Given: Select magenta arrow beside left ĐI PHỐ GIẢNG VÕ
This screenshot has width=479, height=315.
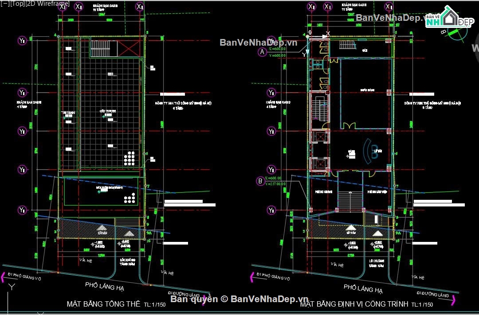Looking at the screenshot, I should click(3, 276).
